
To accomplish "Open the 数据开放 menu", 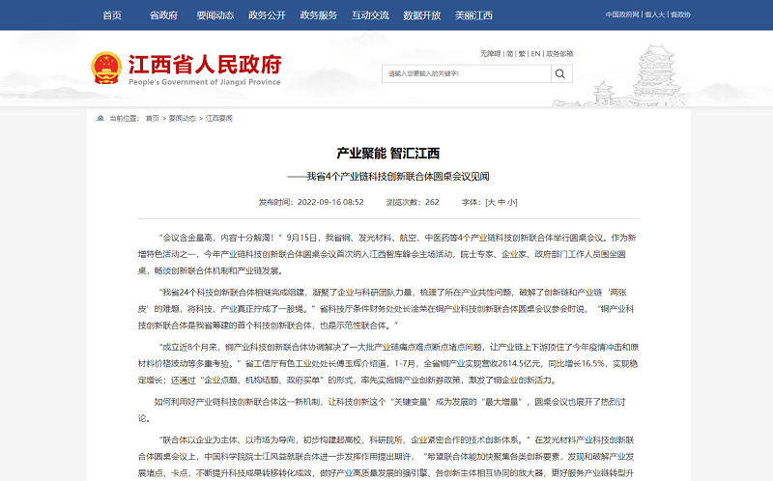I will tap(422, 15).
